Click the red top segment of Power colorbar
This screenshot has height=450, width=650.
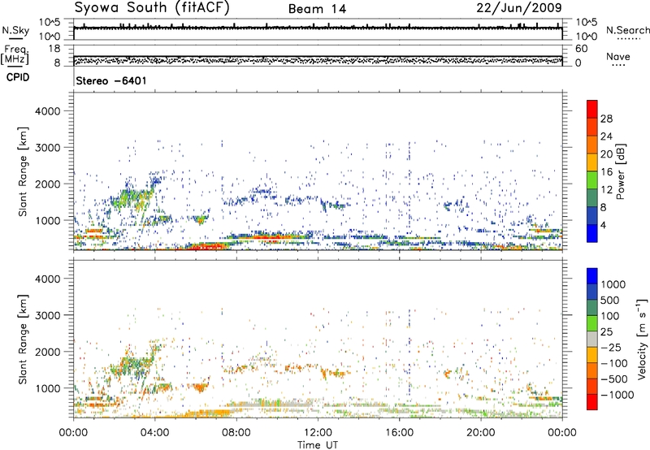tap(592, 109)
